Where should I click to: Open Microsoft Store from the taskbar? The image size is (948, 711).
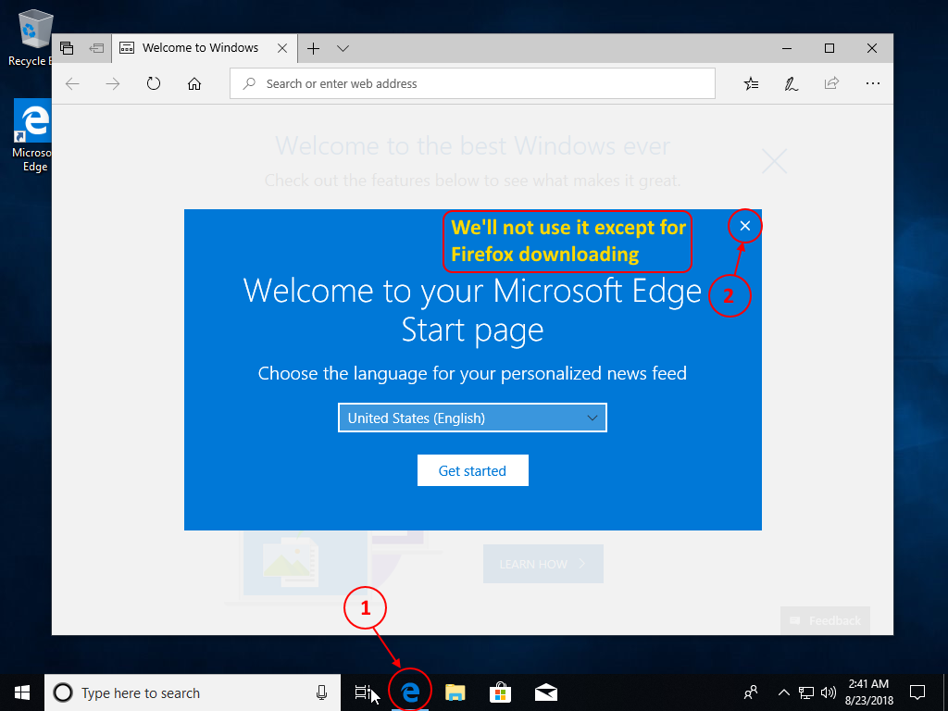point(501,692)
